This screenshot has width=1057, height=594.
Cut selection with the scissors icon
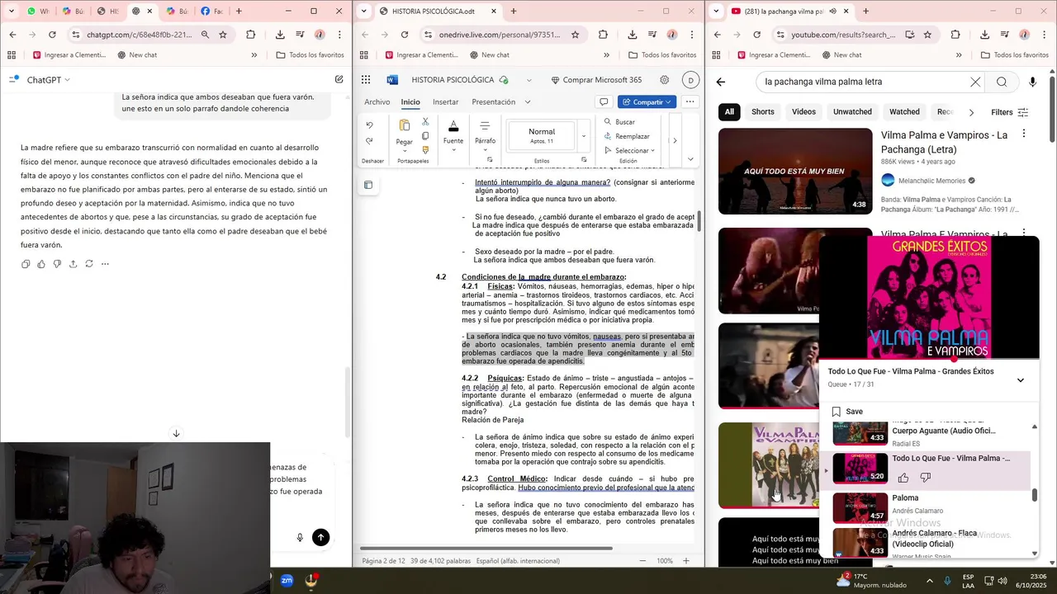(x=425, y=121)
